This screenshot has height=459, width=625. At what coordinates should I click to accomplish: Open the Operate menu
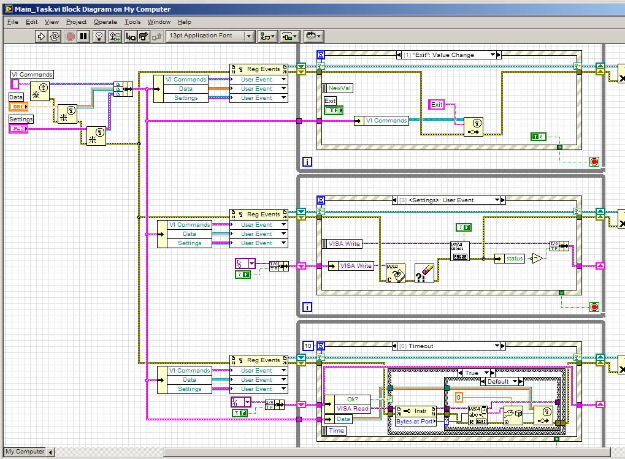(x=105, y=22)
